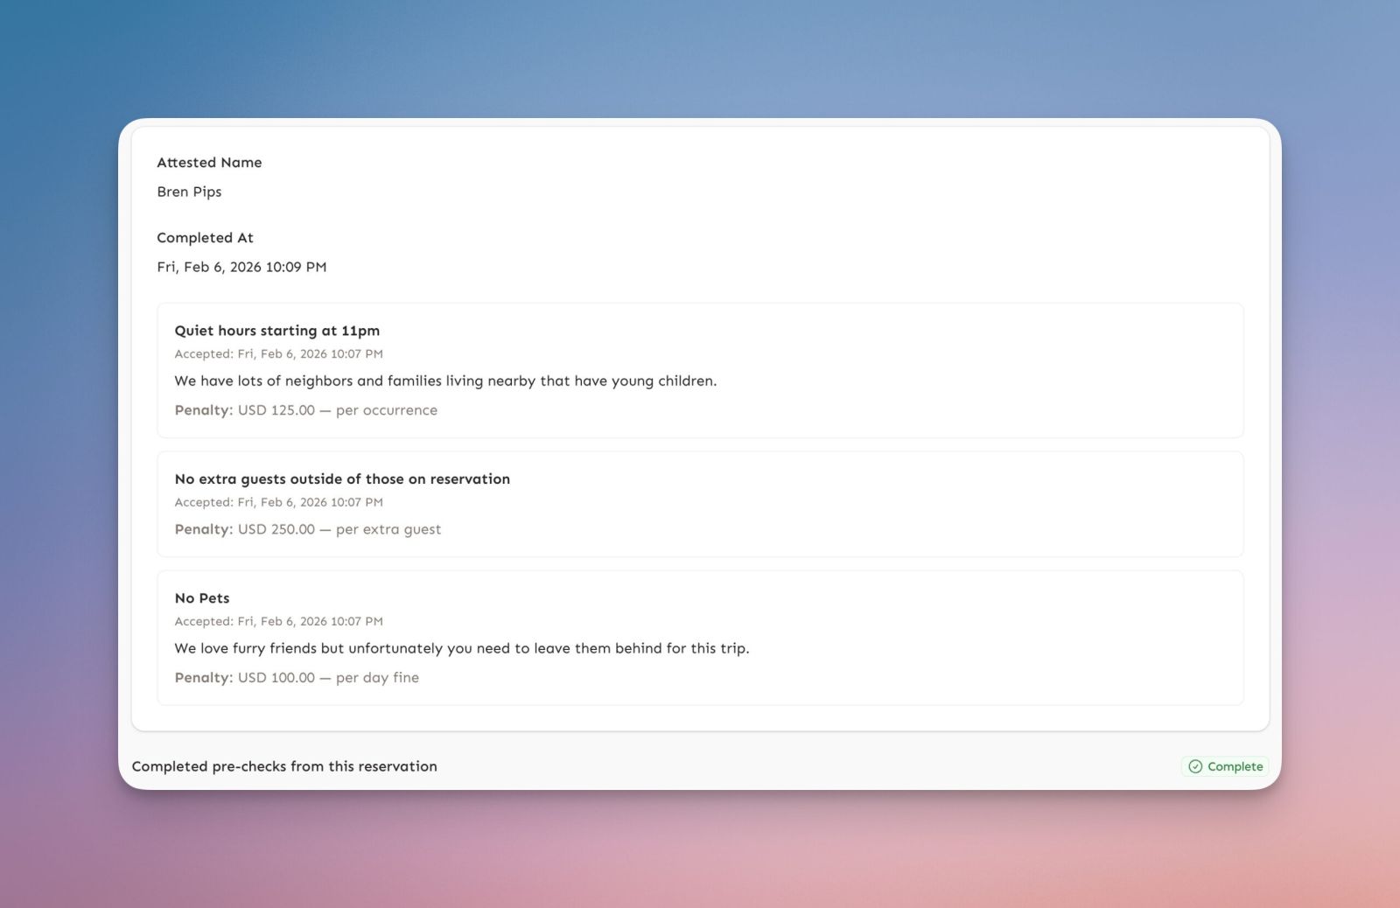Viewport: 1400px width, 908px height.
Task: Click the Complete status badge label
Action: (1235, 766)
